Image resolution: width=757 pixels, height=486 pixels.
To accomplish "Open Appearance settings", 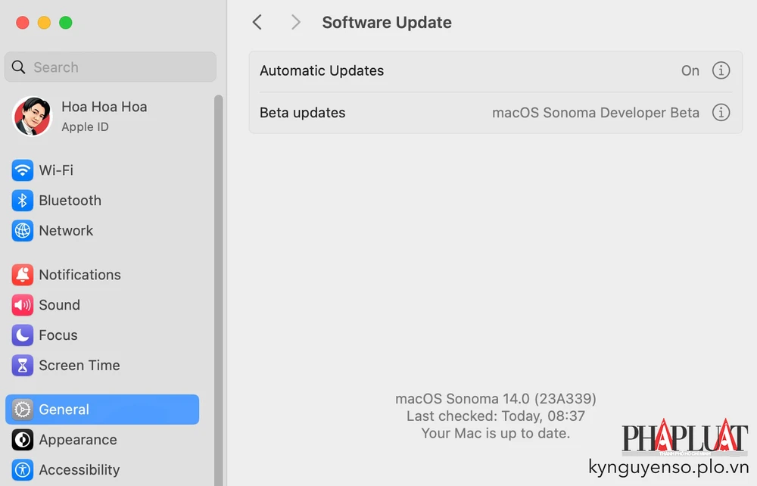I will [x=78, y=440].
